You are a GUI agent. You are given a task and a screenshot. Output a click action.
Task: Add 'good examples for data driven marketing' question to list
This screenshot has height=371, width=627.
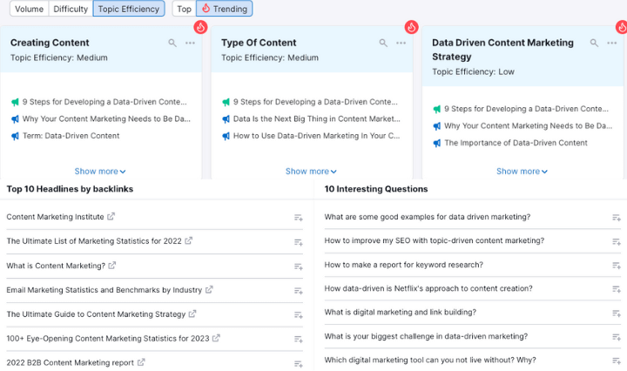[617, 218]
